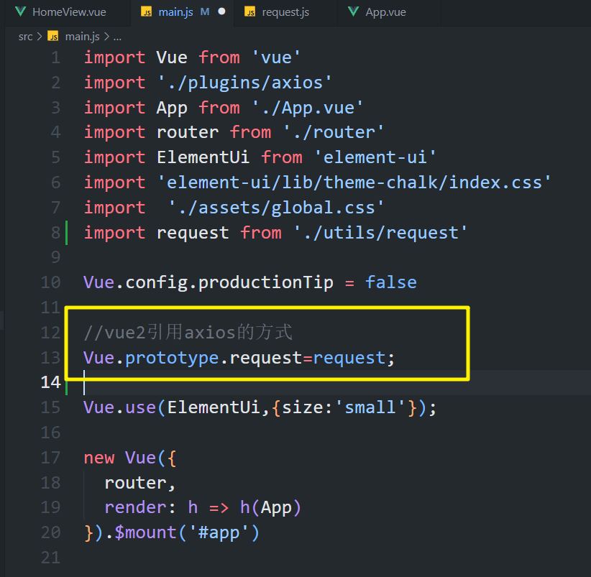Image resolution: width=591 pixels, height=577 pixels.
Task: Click line number 8 in the gutter
Action: coord(55,233)
